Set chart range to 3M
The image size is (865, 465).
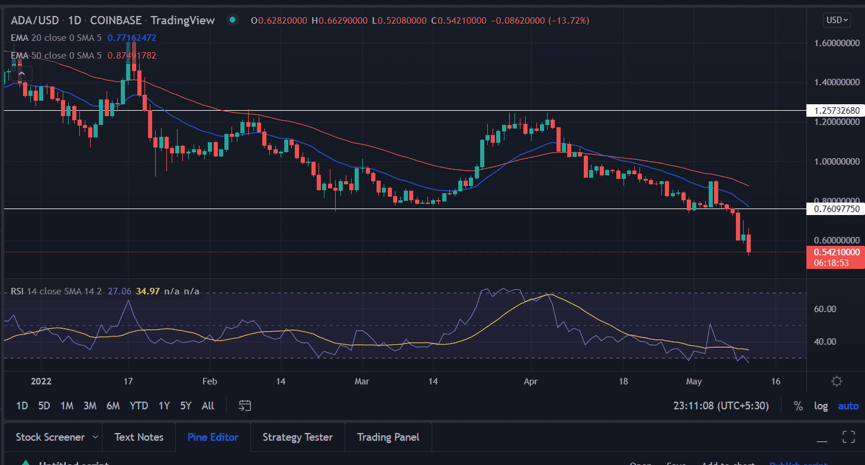(x=90, y=406)
